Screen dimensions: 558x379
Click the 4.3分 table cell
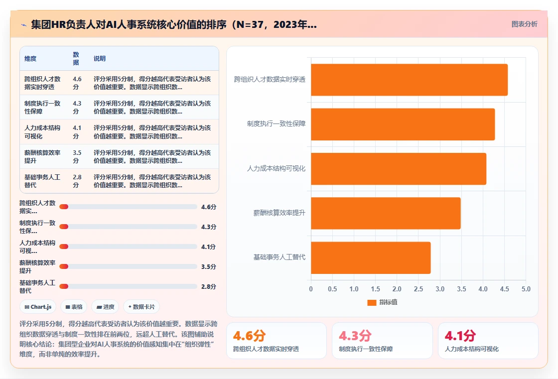(79, 108)
